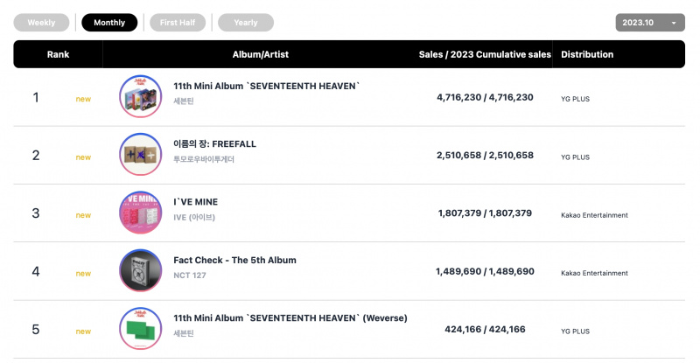Open Fact Check - The 5th Album link
This screenshot has width=700, height=363.
[234, 260]
